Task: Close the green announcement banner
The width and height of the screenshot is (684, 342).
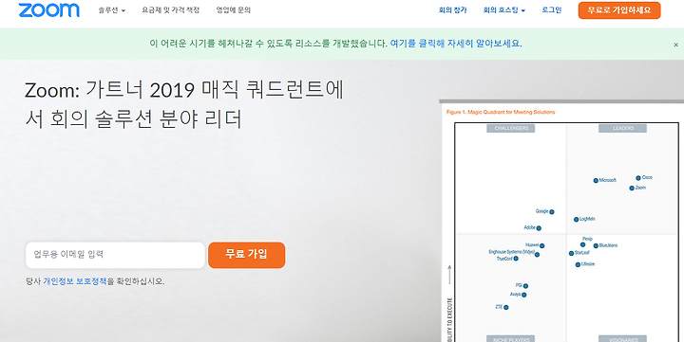Action: [675, 45]
